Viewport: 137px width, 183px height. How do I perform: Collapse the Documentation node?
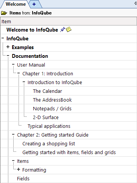coord(8,56)
